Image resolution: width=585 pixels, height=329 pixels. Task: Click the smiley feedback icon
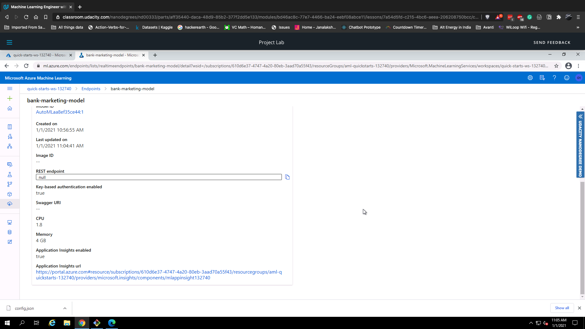coord(567,78)
